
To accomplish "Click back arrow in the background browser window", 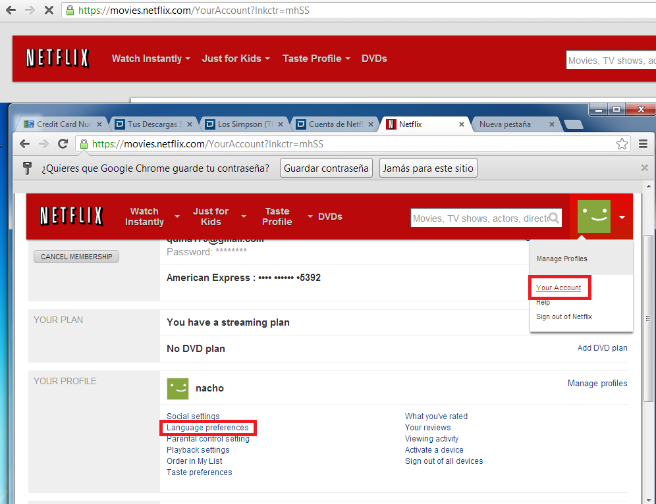I will click(x=11, y=11).
